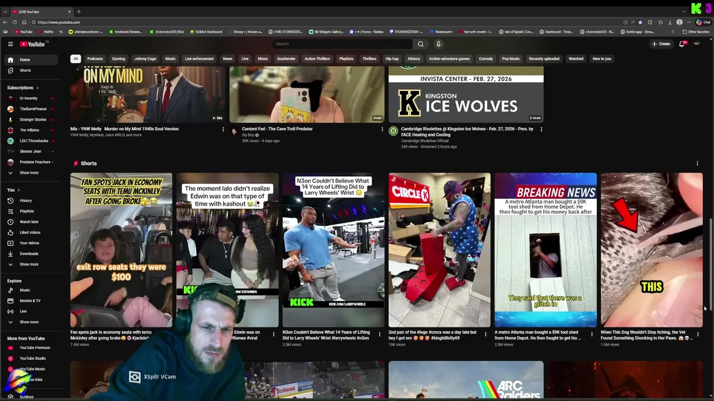Open options for Murder on My Mind mix

pos(223,129)
